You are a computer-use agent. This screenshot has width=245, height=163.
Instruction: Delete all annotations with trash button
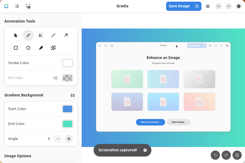(237, 155)
